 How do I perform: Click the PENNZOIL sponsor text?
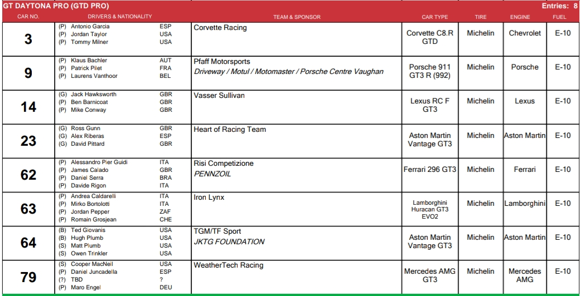[x=212, y=174]
